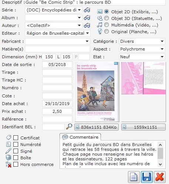Check the Numéroté checkbox
The image size is (169, 184).
pyautogui.click(x=16, y=145)
